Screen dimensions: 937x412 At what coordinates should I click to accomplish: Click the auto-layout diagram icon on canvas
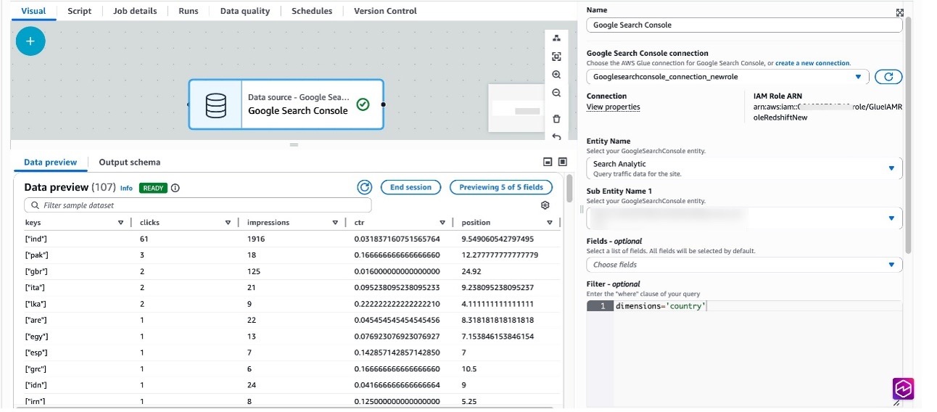pyautogui.click(x=556, y=38)
